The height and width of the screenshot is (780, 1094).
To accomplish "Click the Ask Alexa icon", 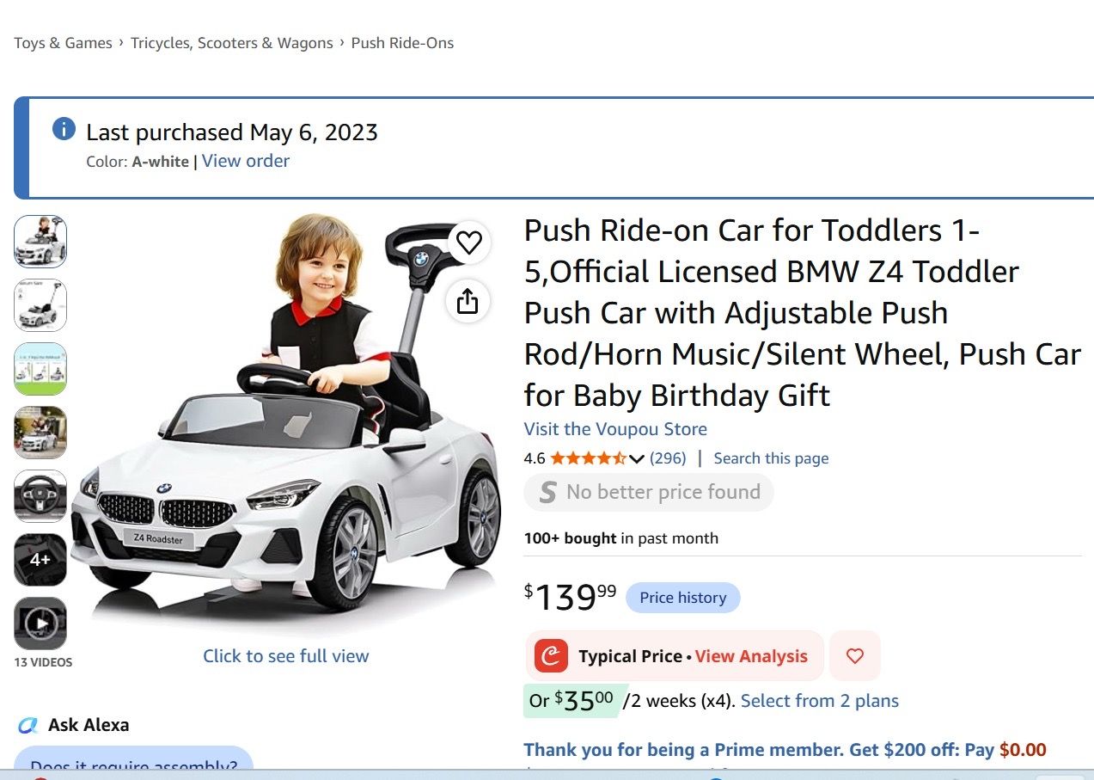I will pyautogui.click(x=28, y=726).
